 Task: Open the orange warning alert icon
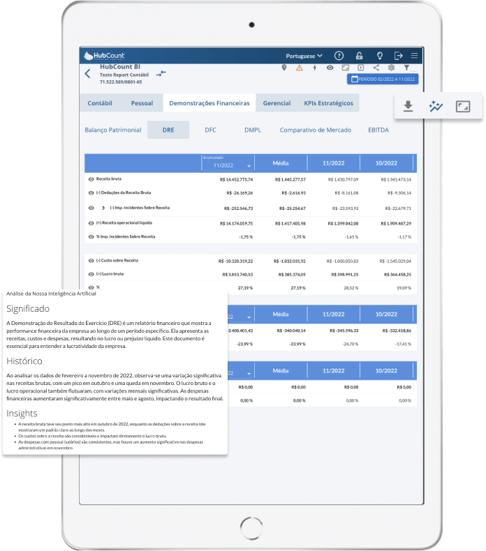(299, 68)
